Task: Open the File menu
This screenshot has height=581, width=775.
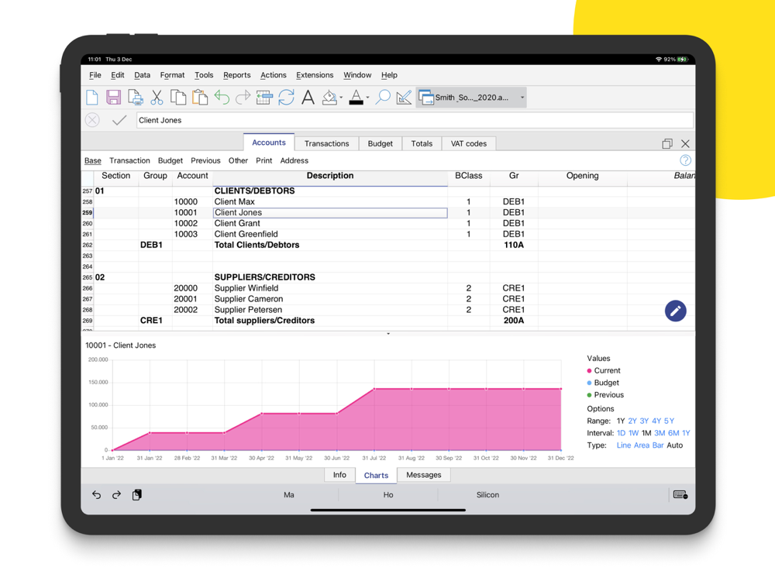Action: point(95,75)
